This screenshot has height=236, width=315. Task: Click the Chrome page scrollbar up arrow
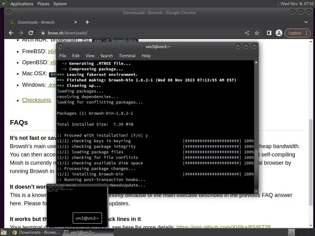[x=311, y=41]
